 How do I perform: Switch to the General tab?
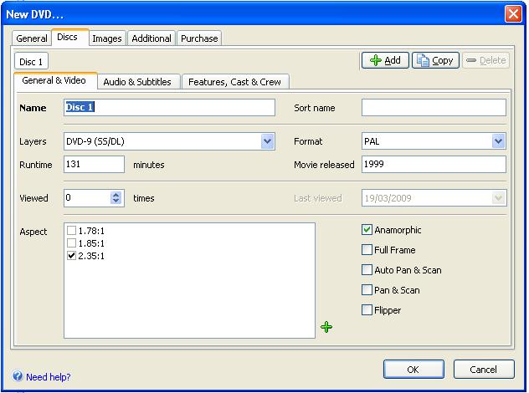[32, 38]
